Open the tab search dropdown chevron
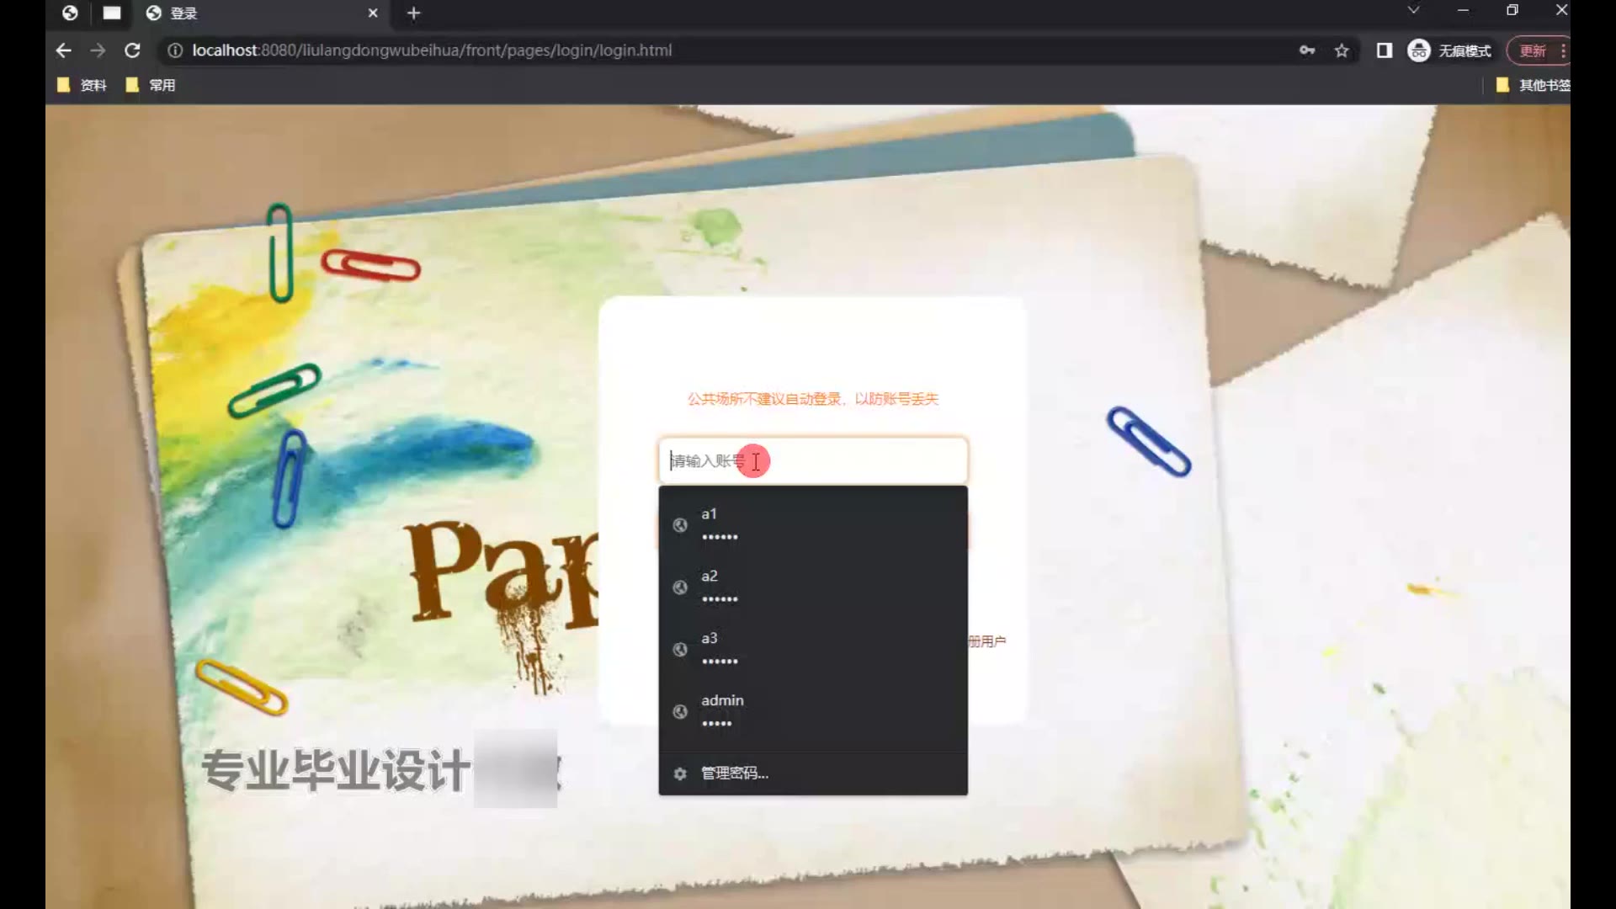Image resolution: width=1616 pixels, height=909 pixels. click(1413, 10)
